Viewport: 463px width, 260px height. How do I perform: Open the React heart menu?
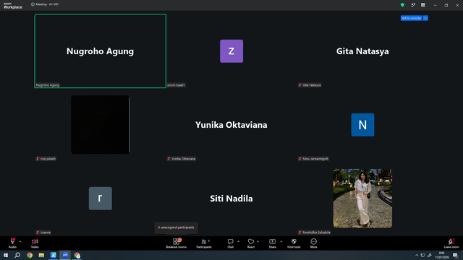(251, 243)
